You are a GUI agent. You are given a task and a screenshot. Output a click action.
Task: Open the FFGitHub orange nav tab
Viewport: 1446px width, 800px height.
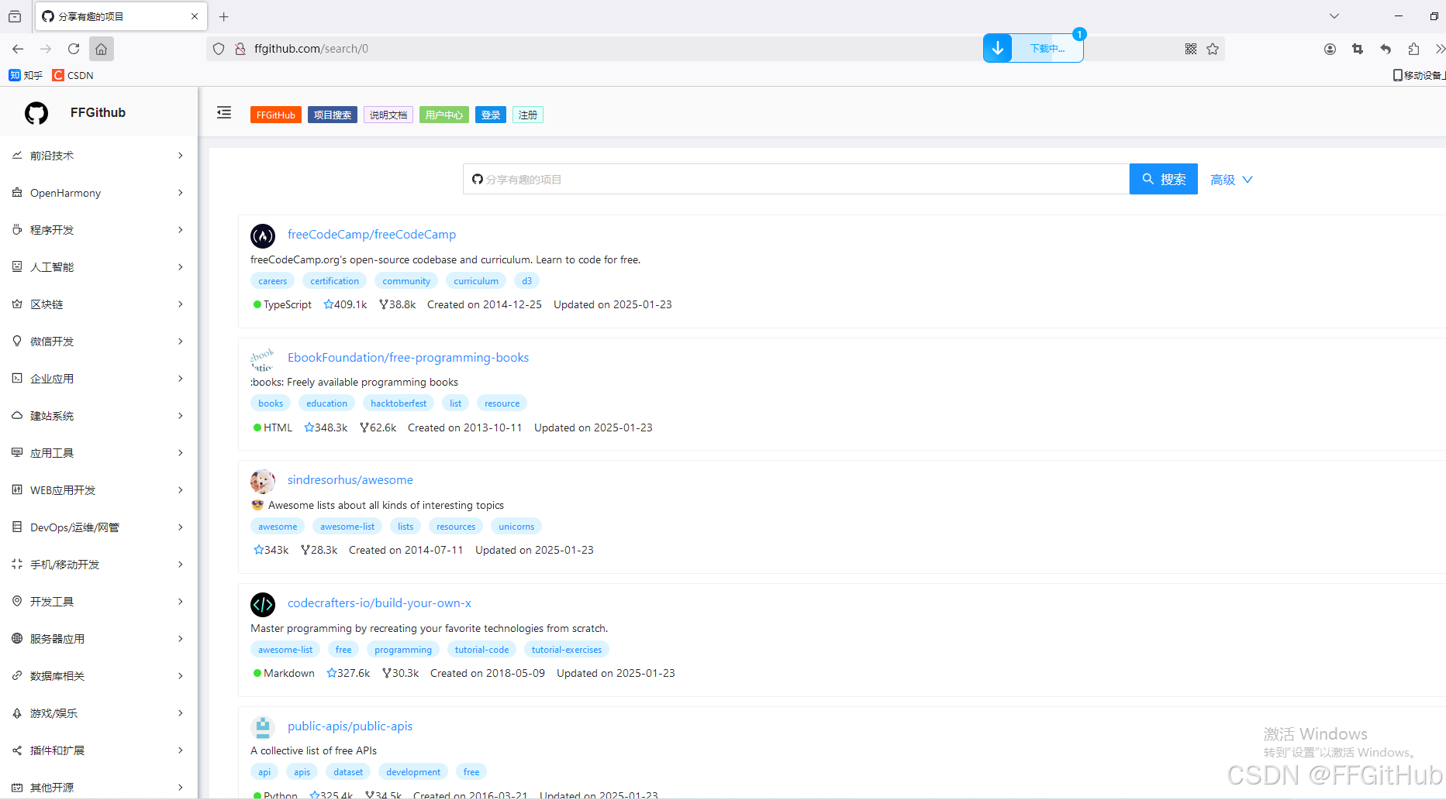276,115
